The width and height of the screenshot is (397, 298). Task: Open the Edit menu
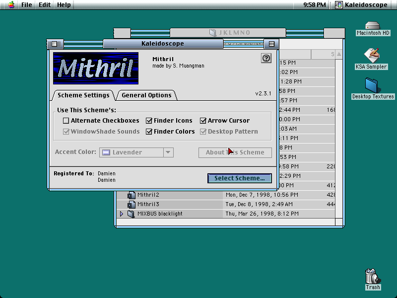[45, 4]
